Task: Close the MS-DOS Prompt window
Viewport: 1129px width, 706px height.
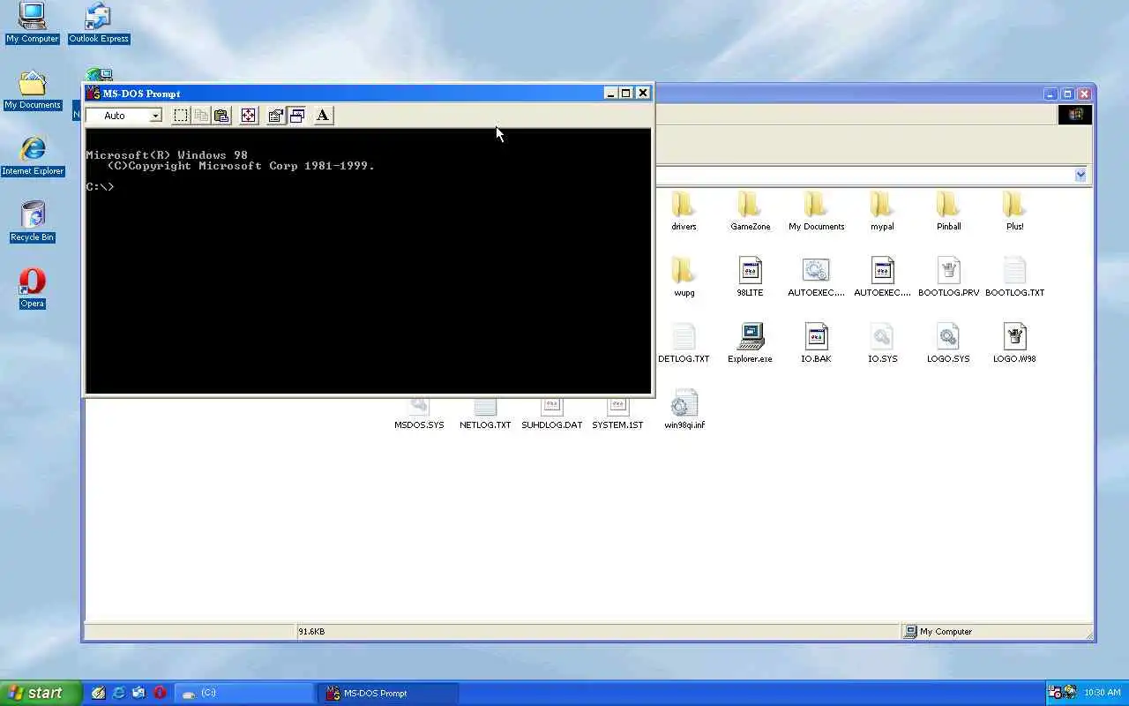Action: [x=642, y=93]
